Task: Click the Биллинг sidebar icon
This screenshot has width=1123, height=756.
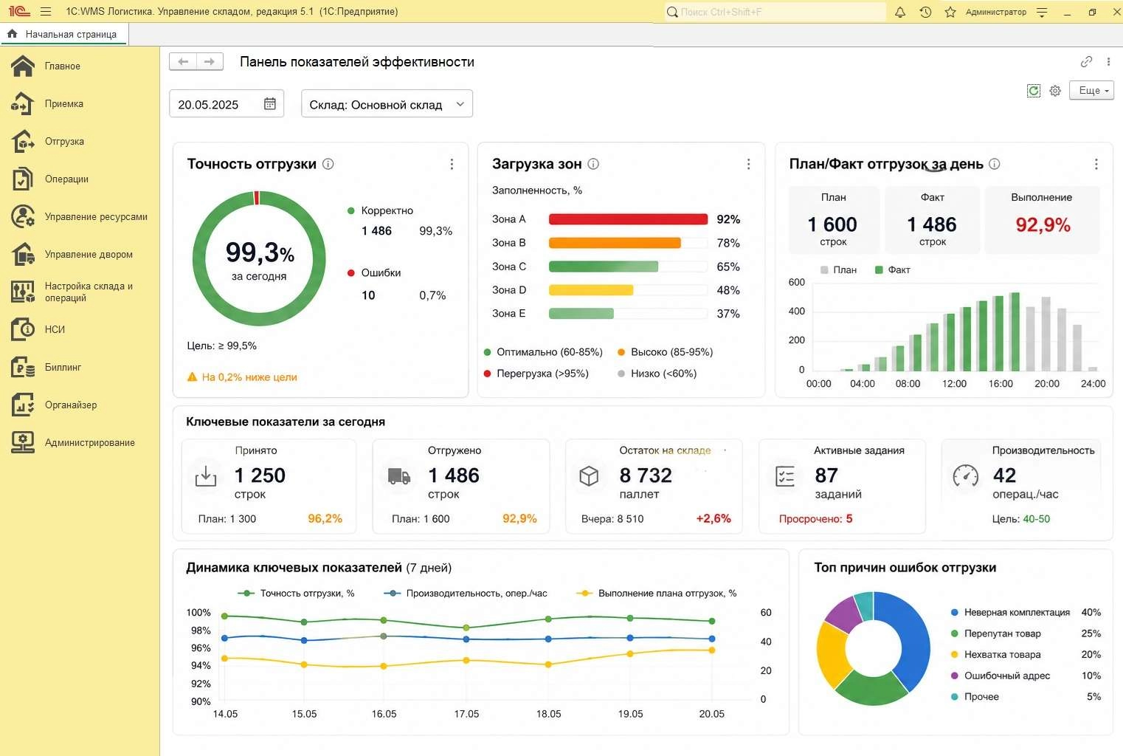Action: 23,368
